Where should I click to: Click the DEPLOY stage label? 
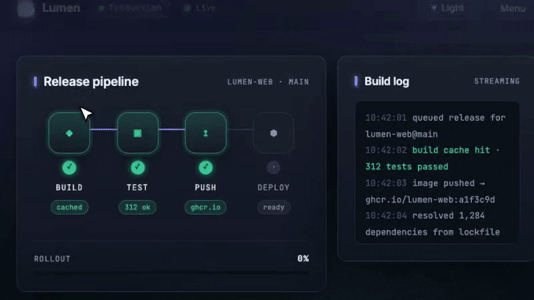coord(274,187)
